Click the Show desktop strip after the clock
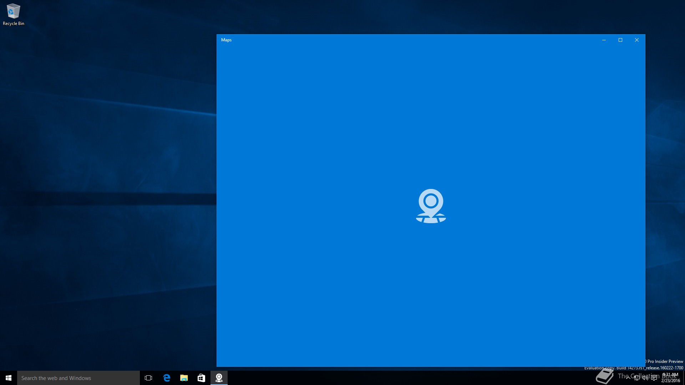The height and width of the screenshot is (385, 685). (684, 378)
